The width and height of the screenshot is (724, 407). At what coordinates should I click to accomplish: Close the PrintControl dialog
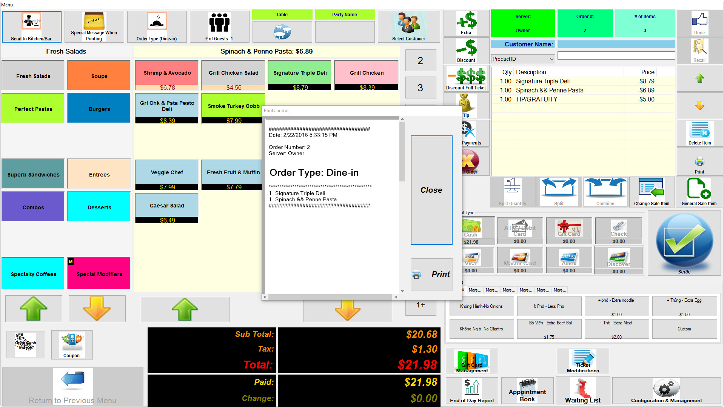coord(431,190)
